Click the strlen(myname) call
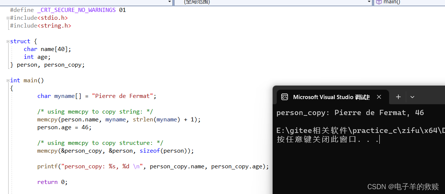 coord(157,120)
